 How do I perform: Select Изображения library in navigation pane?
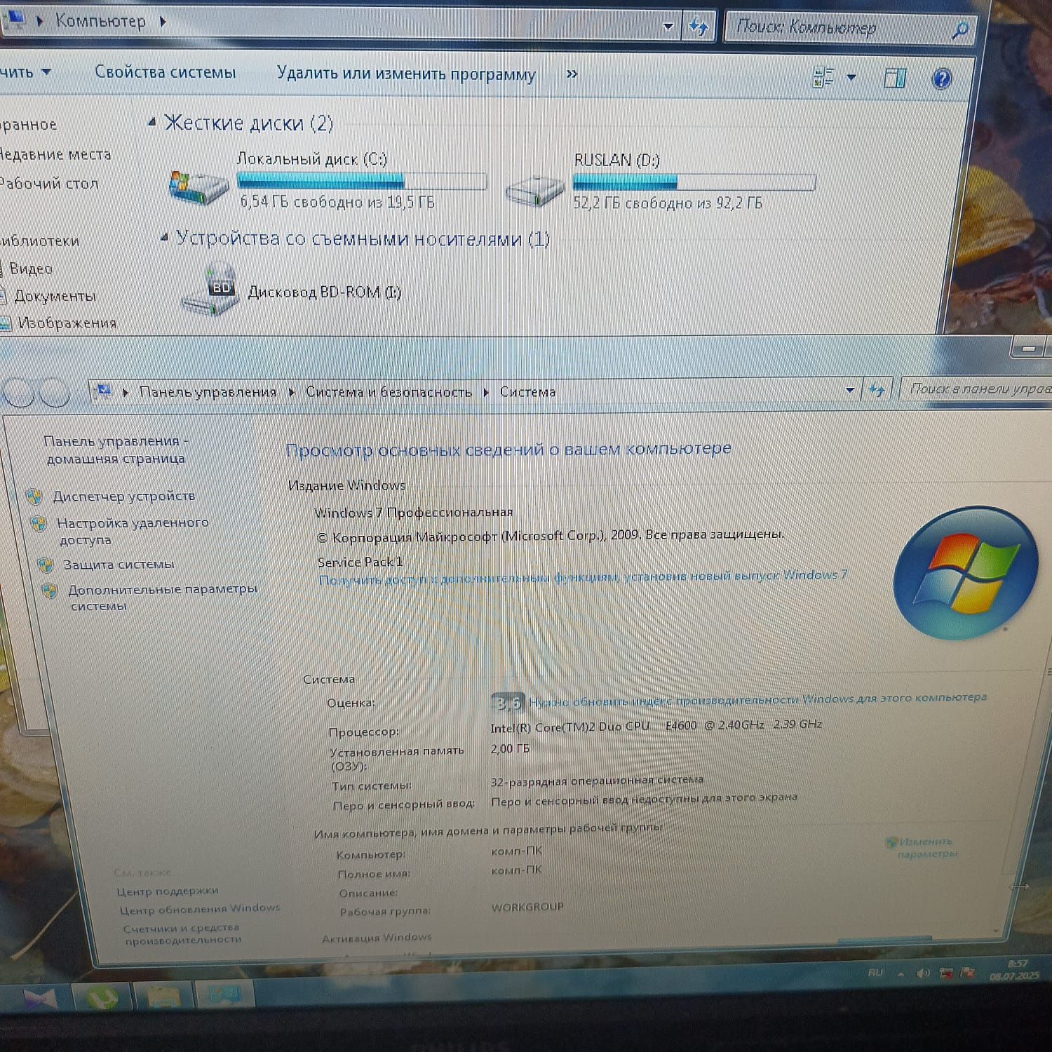67,323
